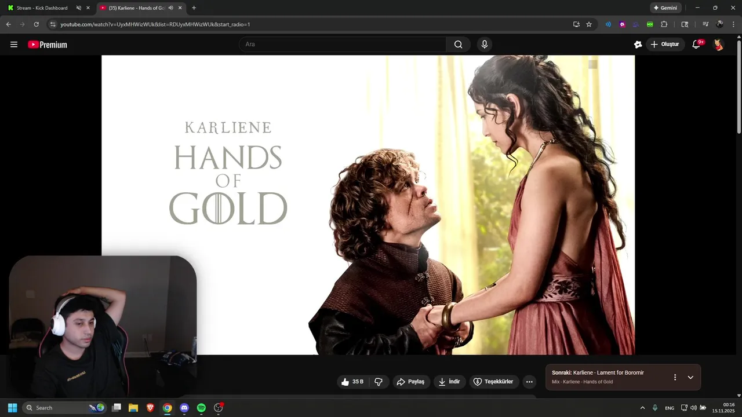Open YouTube notifications bell
742x417 pixels.
697,45
